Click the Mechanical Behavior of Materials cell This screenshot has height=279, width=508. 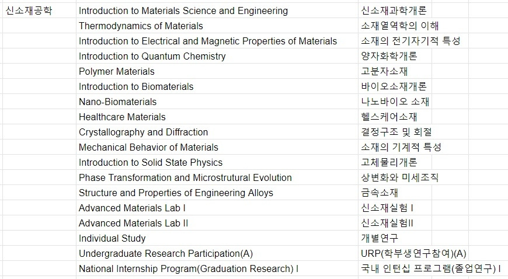[x=217, y=147]
